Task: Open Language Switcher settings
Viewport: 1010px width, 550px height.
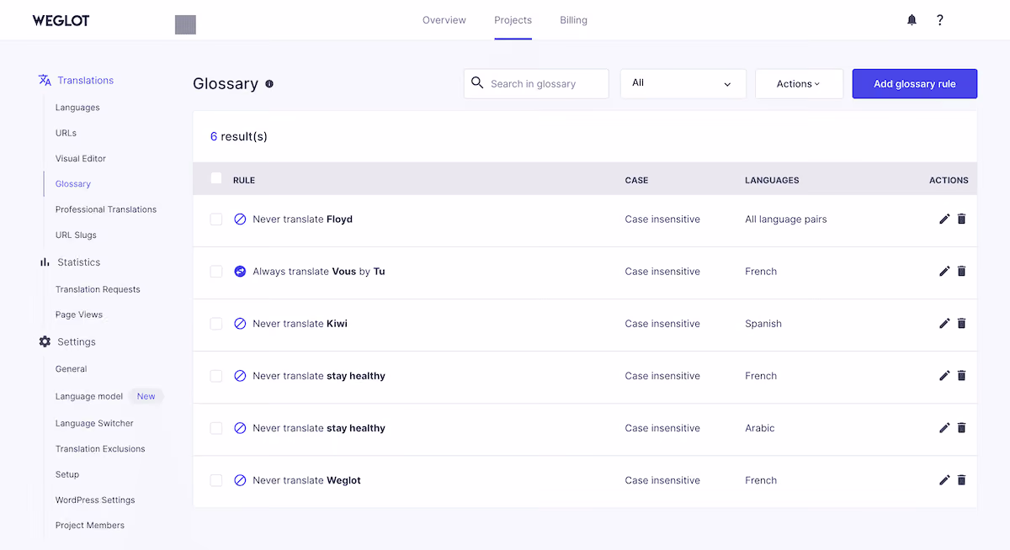Action: tap(94, 423)
